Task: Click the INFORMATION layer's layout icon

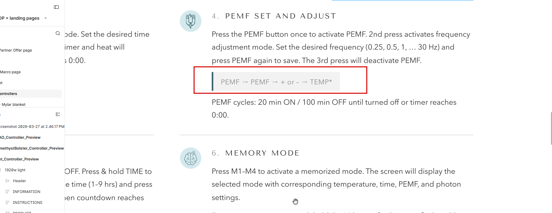Action: [x=7, y=192]
